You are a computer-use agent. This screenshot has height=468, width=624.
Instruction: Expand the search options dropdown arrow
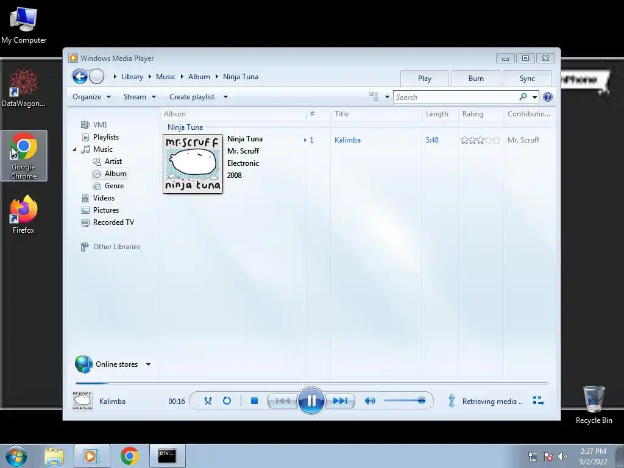(x=534, y=97)
